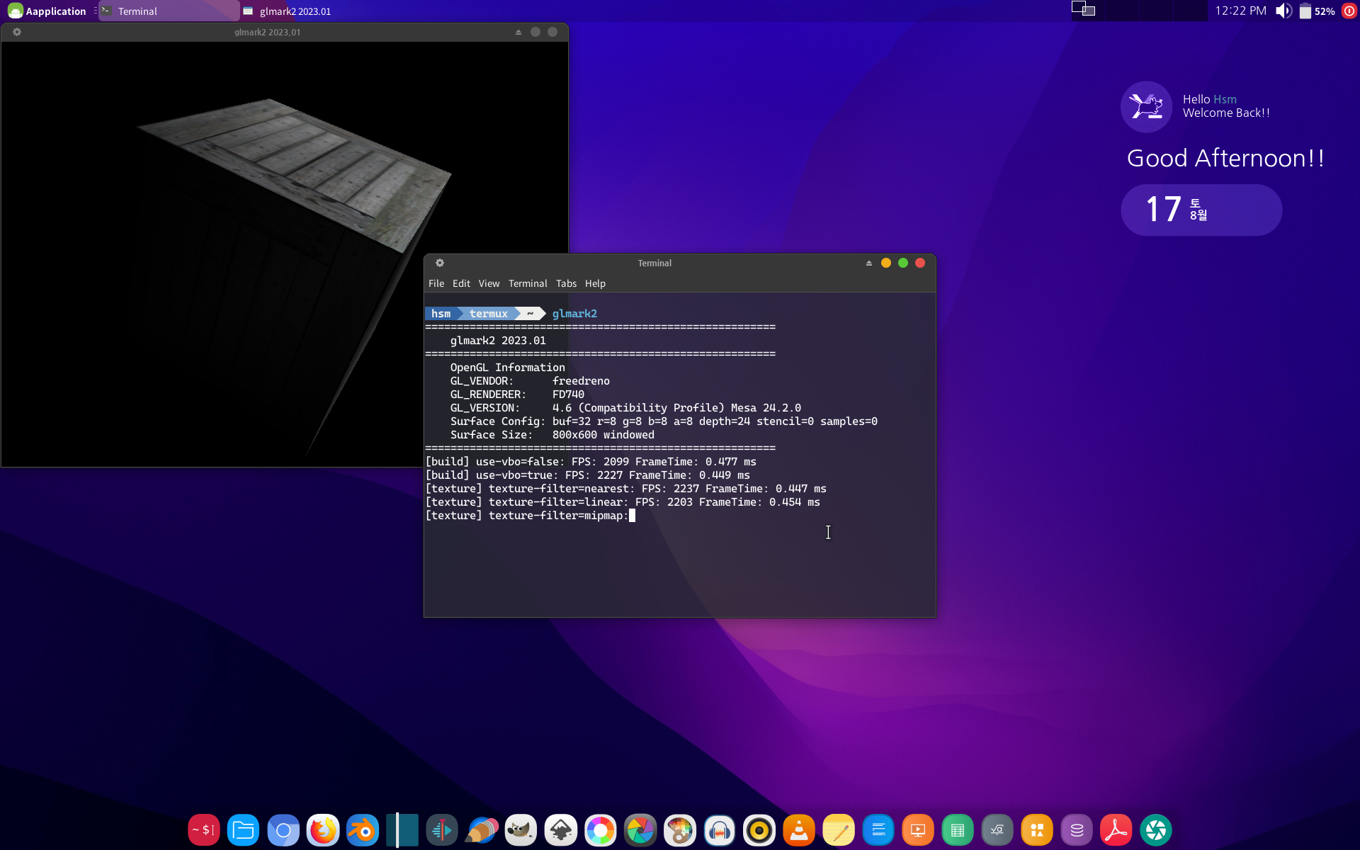The height and width of the screenshot is (850, 1360).
Task: Switch to Terminal via panel task button
Action: 169,11
